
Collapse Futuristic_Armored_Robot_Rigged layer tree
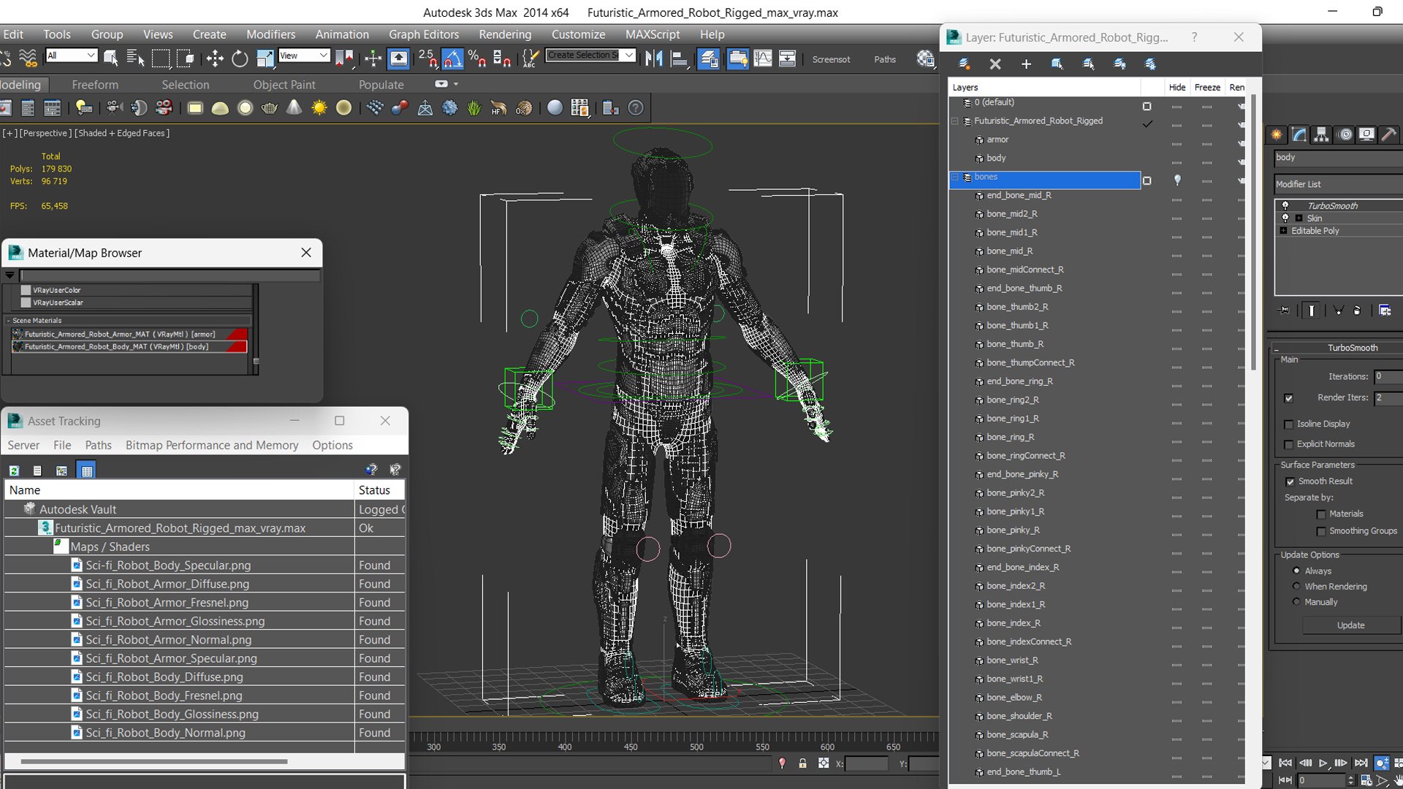(954, 121)
